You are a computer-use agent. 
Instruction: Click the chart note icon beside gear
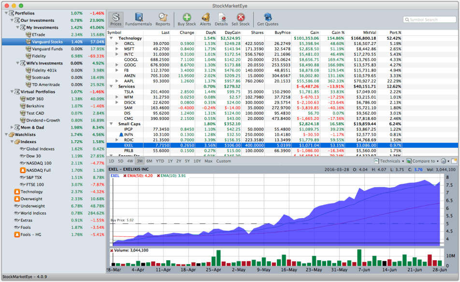[x=454, y=161]
